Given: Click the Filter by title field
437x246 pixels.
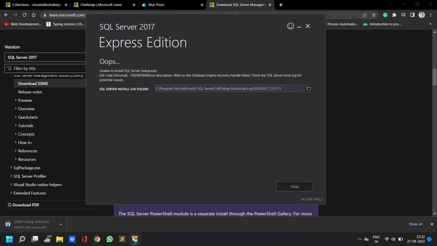Looking at the screenshot, I should [45, 68].
